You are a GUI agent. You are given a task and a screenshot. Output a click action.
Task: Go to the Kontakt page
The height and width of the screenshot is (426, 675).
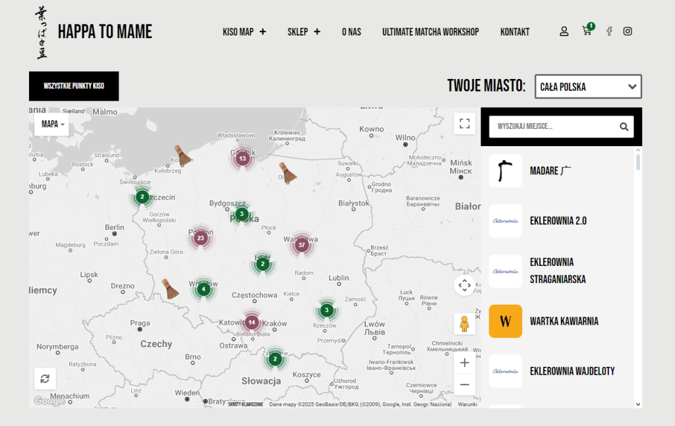coord(515,32)
